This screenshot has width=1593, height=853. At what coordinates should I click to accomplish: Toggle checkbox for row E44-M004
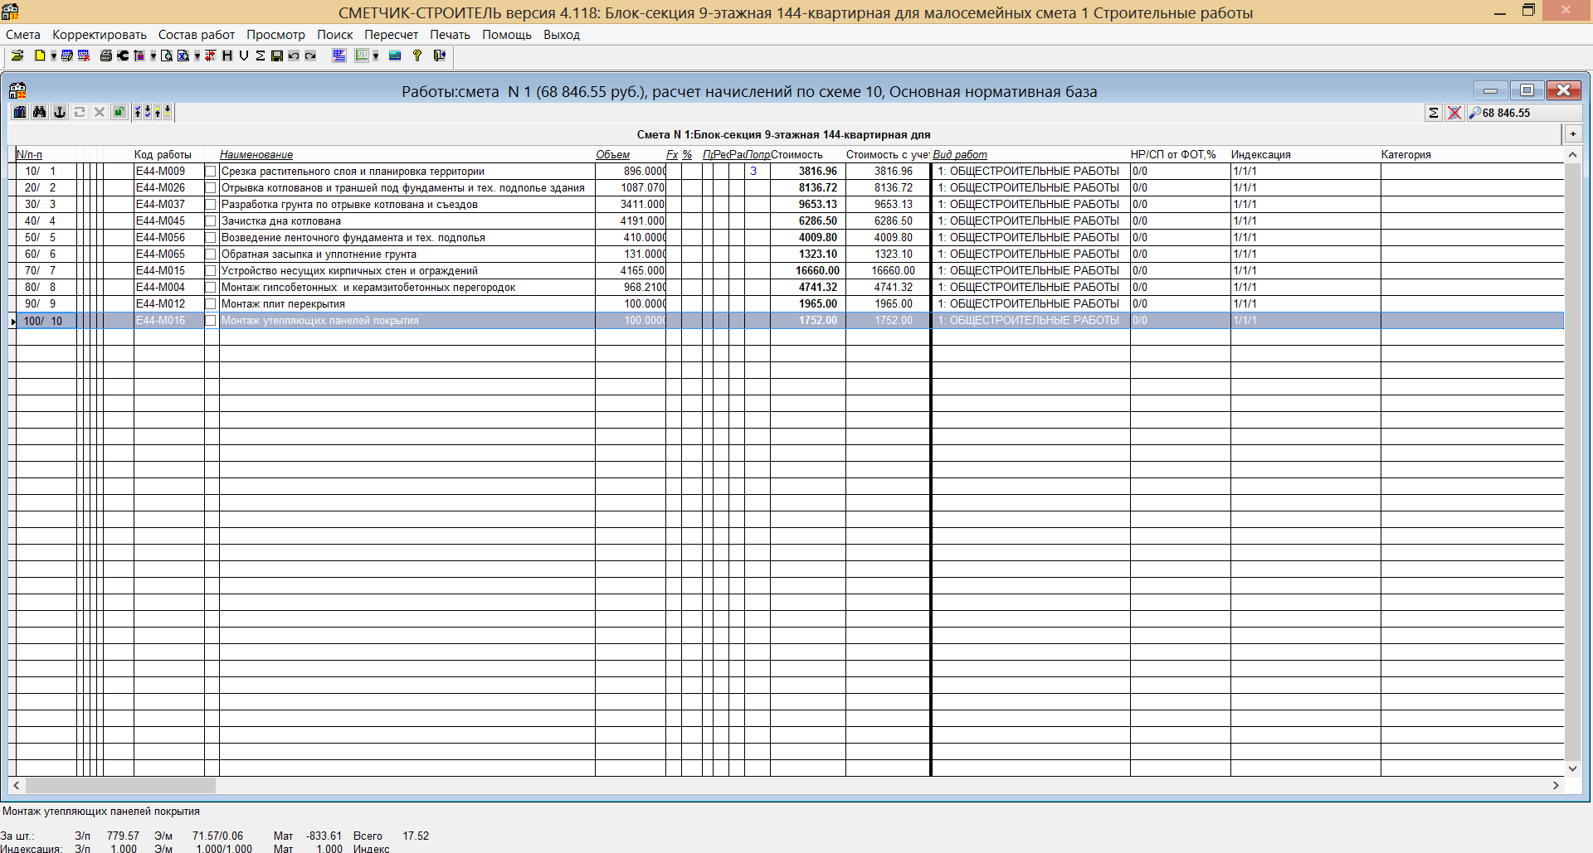[211, 288]
